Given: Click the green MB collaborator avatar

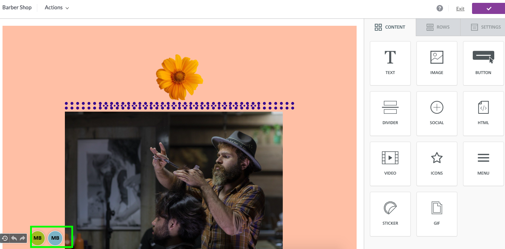Looking at the screenshot, I should coord(38,238).
